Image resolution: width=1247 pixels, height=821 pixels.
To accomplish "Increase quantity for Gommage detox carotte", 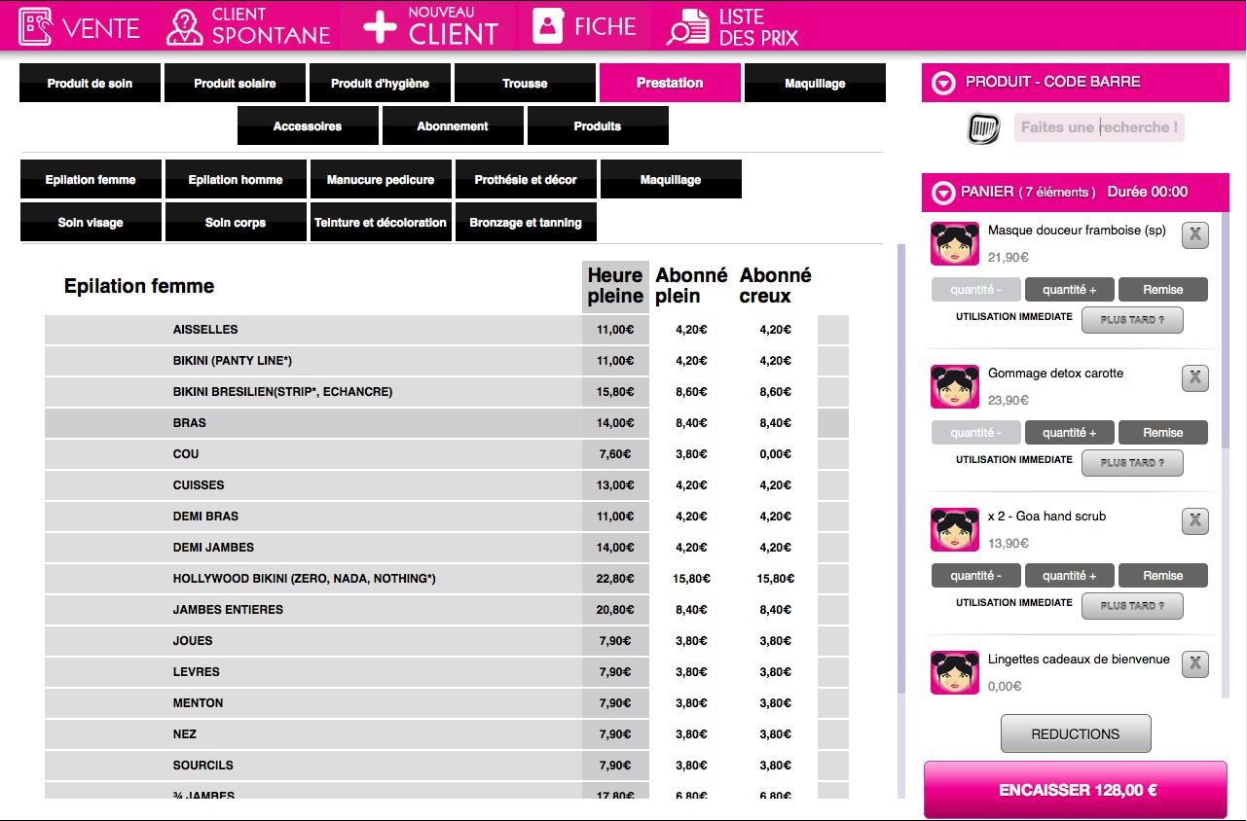I will click(x=1069, y=432).
